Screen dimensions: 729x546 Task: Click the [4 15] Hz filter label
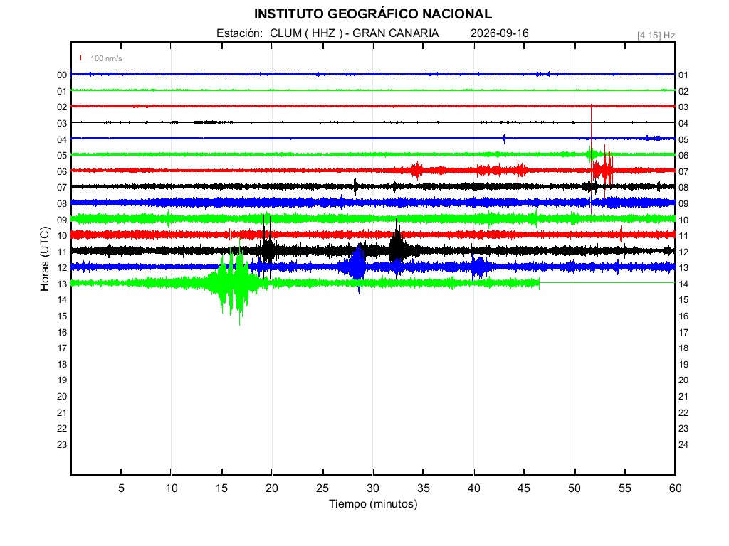pyautogui.click(x=656, y=36)
